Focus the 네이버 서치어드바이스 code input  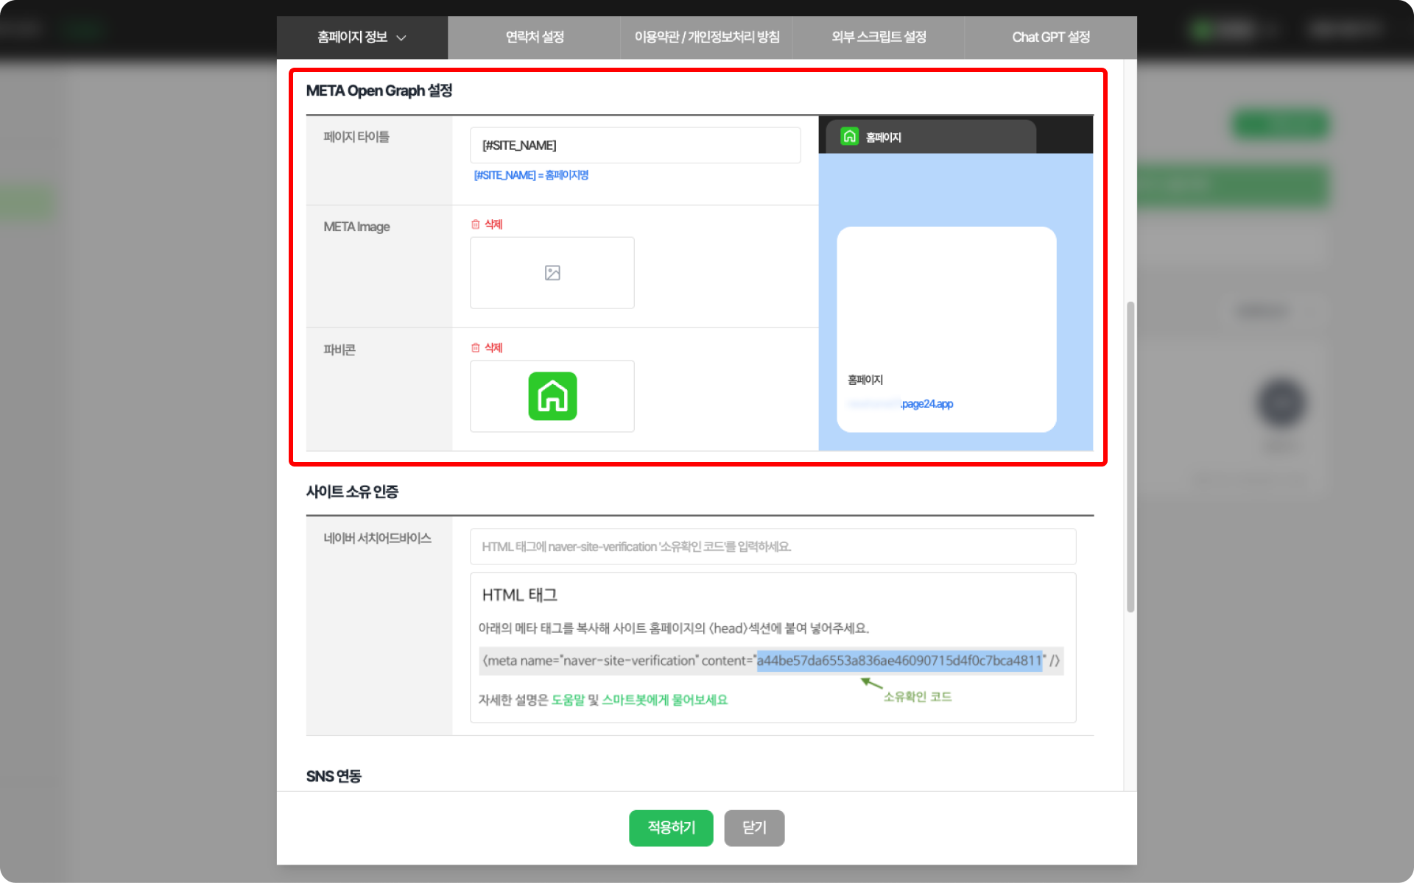pos(773,547)
